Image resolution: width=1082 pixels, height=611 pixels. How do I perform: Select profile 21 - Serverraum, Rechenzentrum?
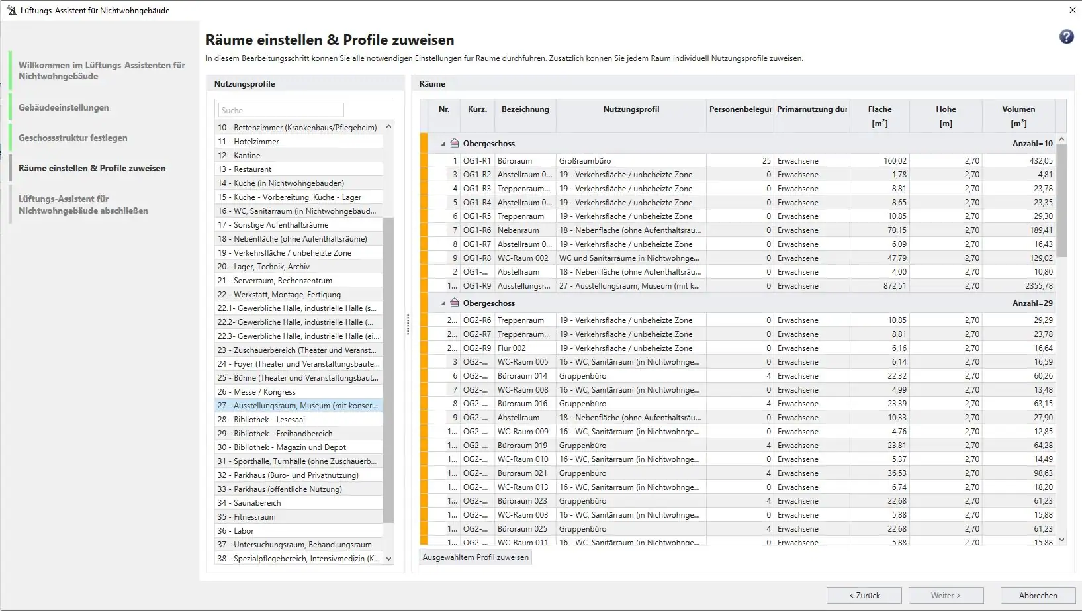point(298,281)
